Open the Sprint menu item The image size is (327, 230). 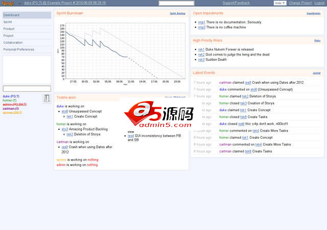pyautogui.click(x=27, y=22)
